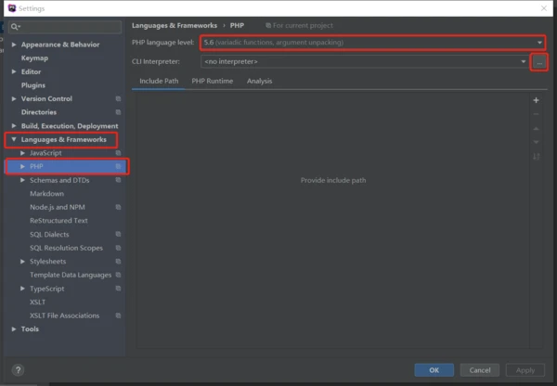Switch to Include Path tab
Viewport: 557px width, 386px height.
159,81
